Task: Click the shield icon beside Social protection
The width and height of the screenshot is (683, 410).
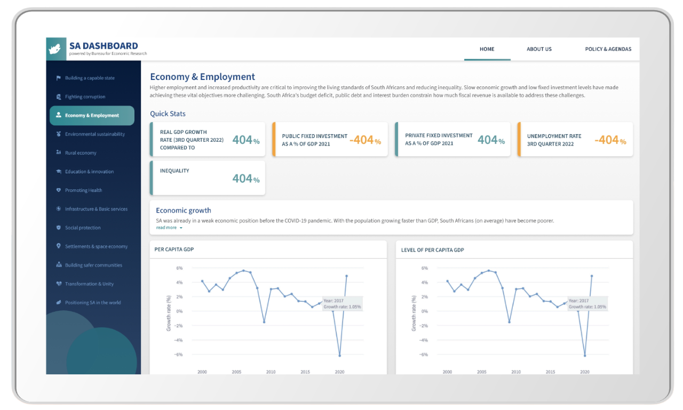Action: coord(59,228)
